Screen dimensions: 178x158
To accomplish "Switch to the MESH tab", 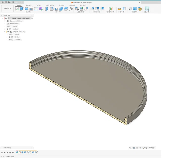I will click(39, 5).
